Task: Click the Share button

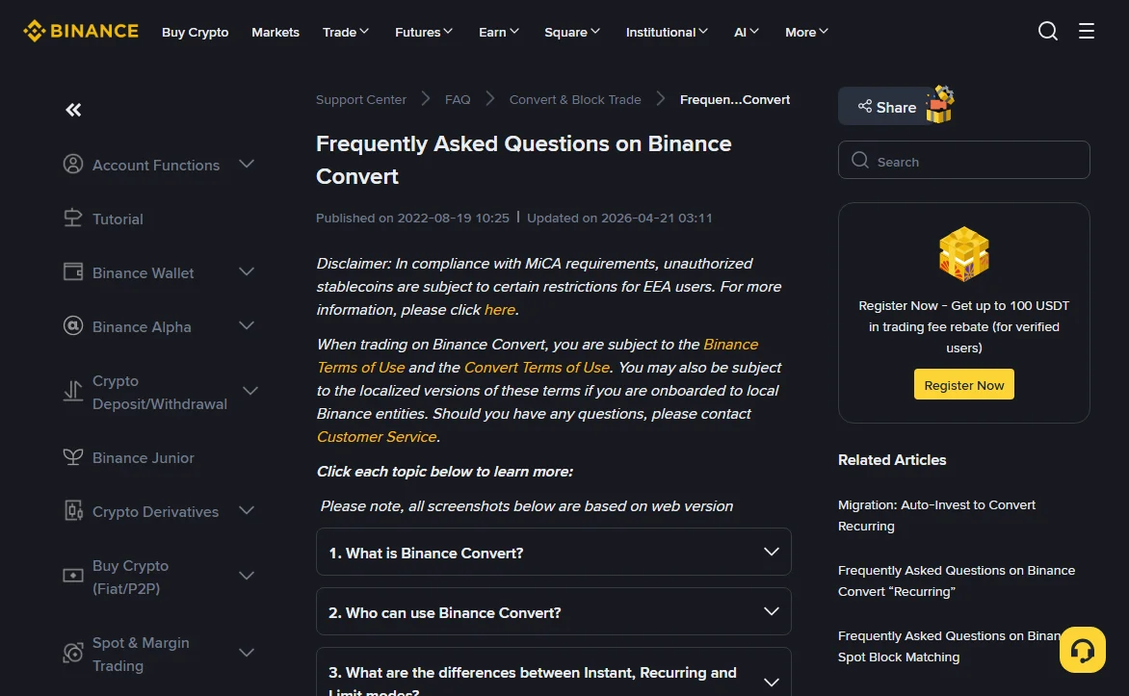Action: point(886,107)
